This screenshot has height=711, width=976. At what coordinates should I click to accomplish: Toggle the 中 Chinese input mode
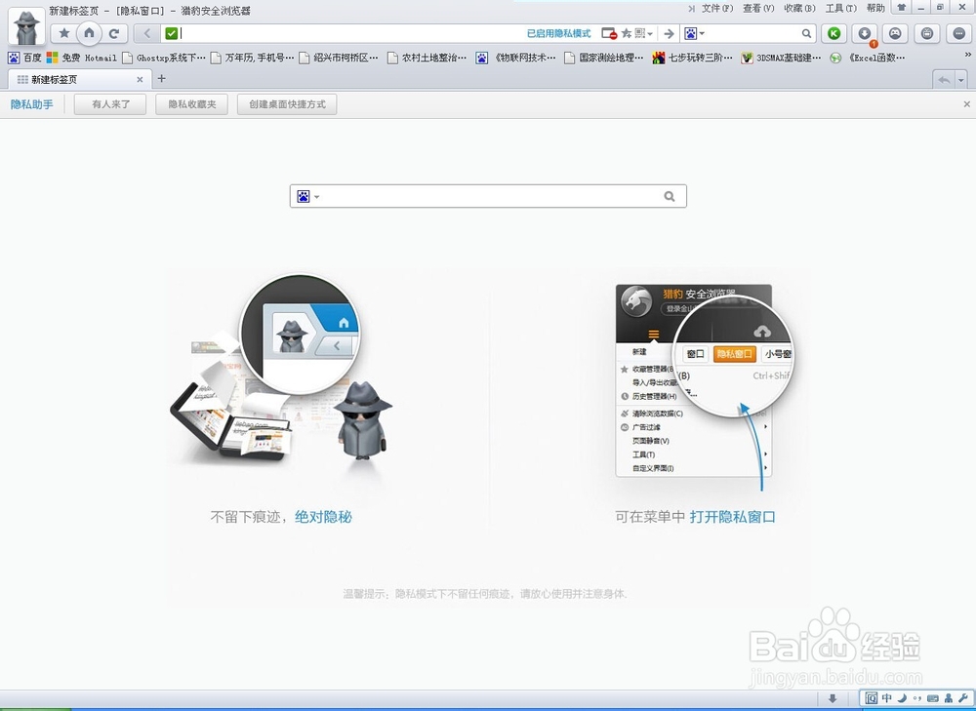pyautogui.click(x=887, y=698)
